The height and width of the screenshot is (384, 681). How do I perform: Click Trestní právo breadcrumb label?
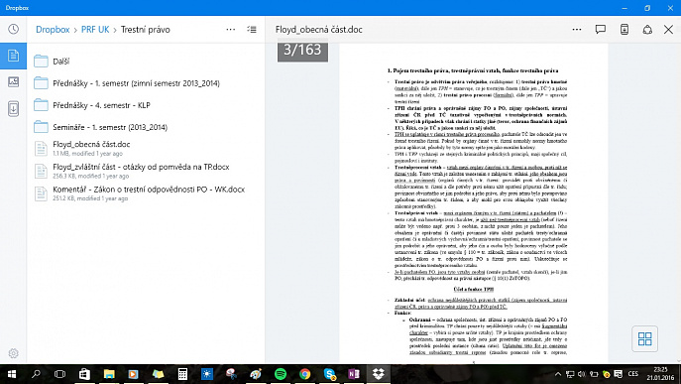pyautogui.click(x=146, y=30)
